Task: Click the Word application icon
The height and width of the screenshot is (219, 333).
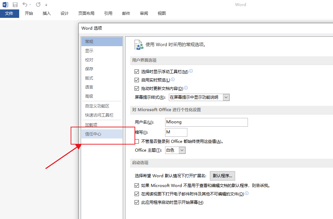Action: coord(5,5)
